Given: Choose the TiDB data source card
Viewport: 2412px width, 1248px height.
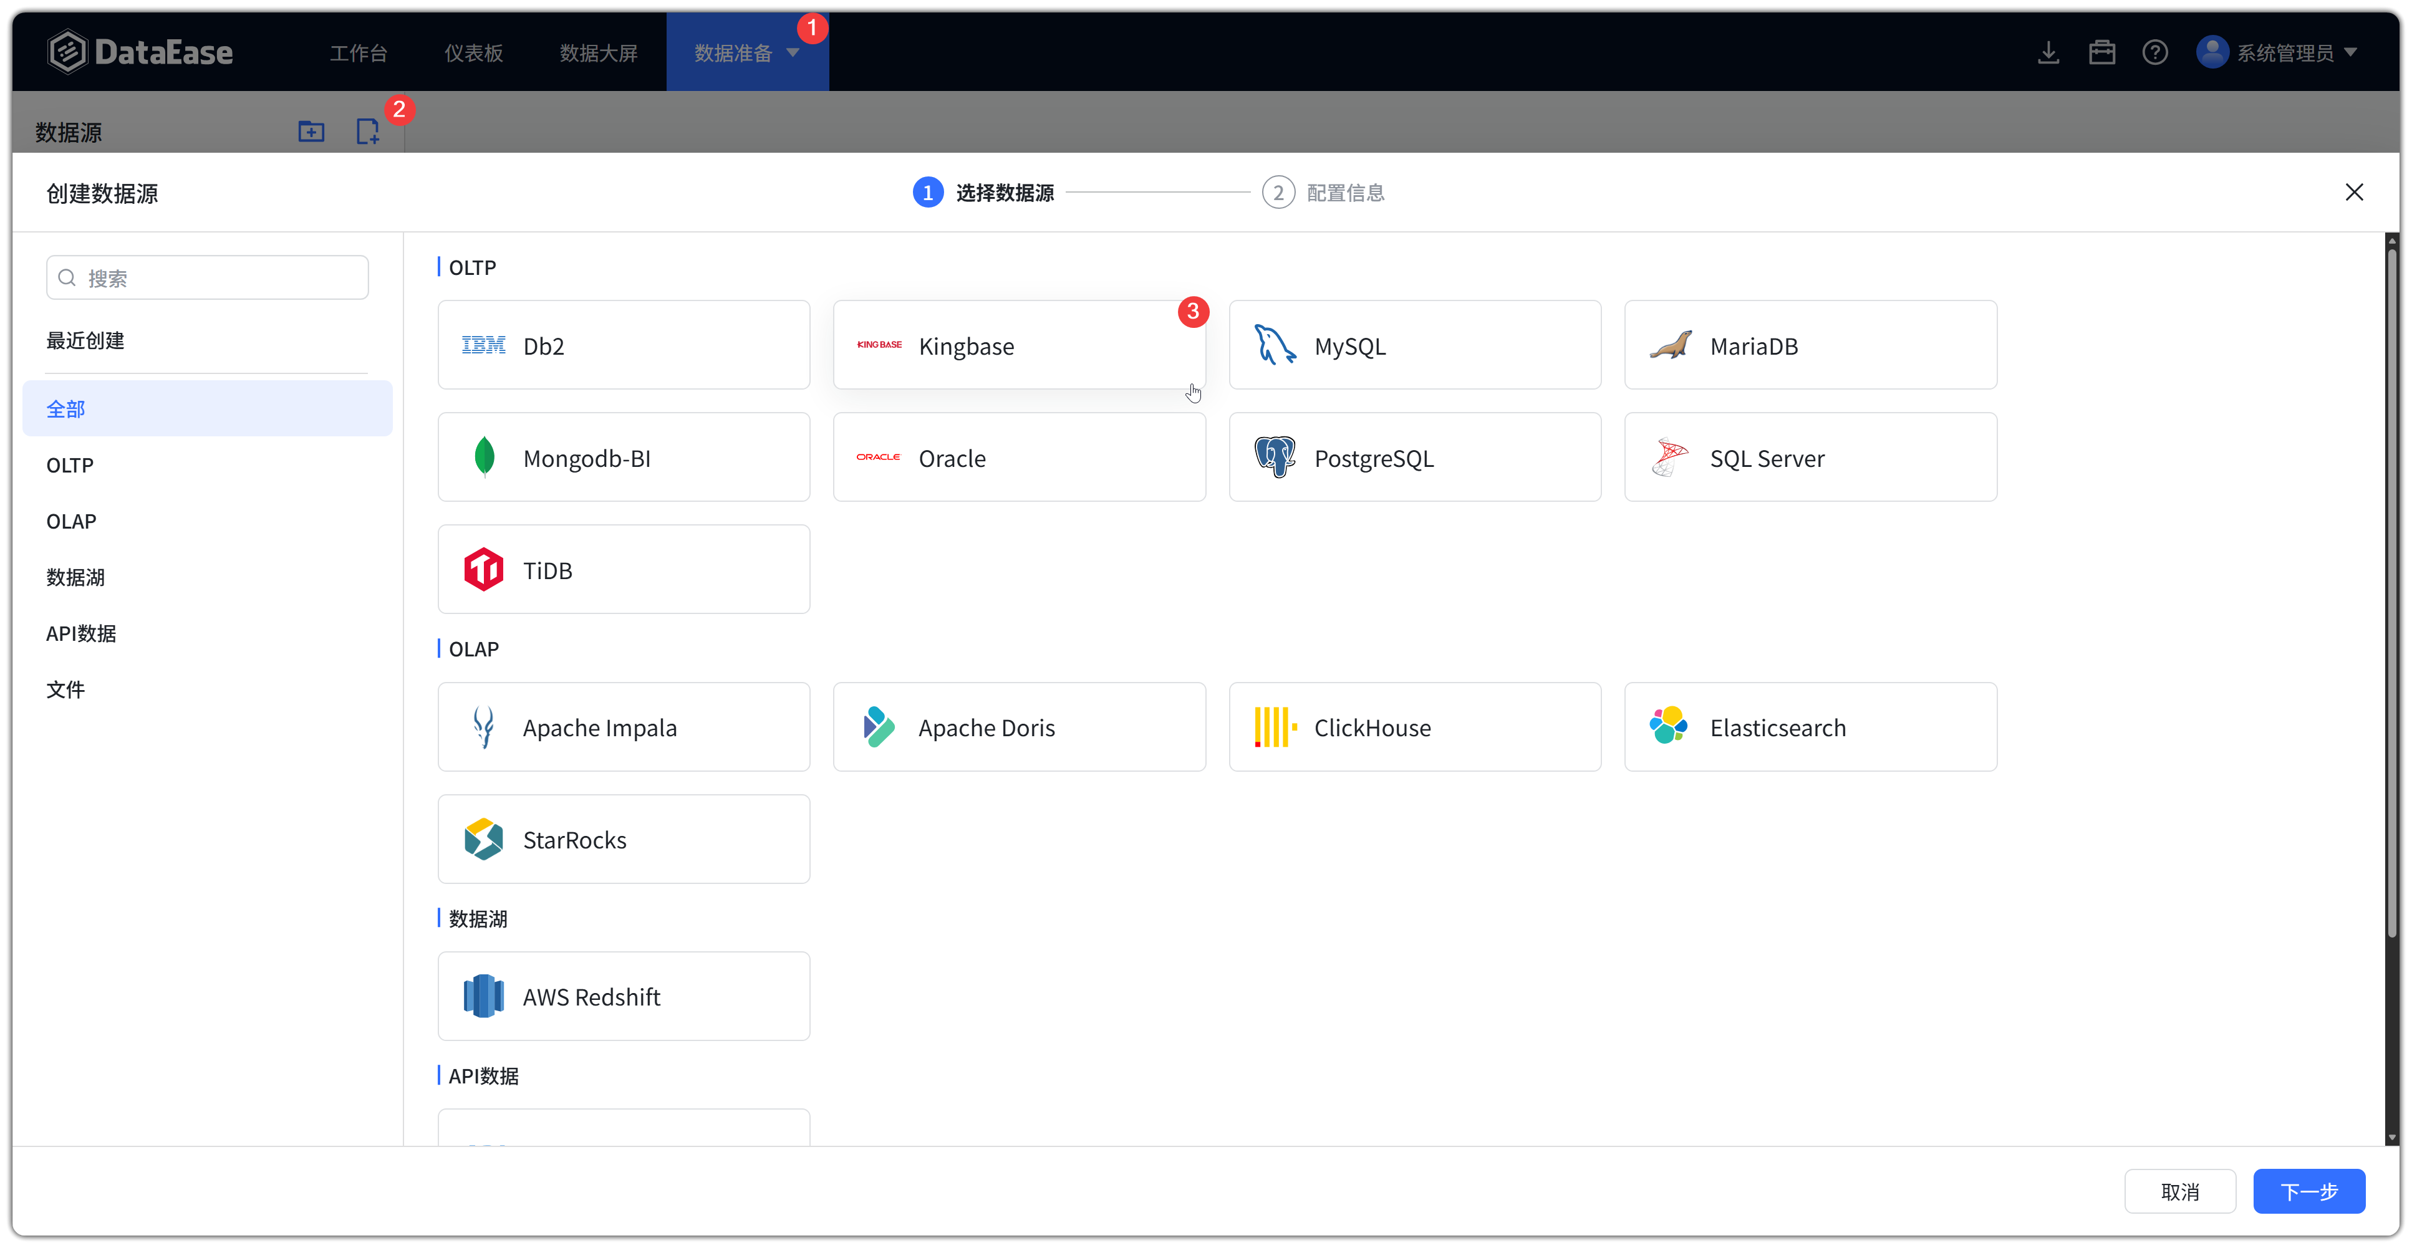Looking at the screenshot, I should 624,569.
